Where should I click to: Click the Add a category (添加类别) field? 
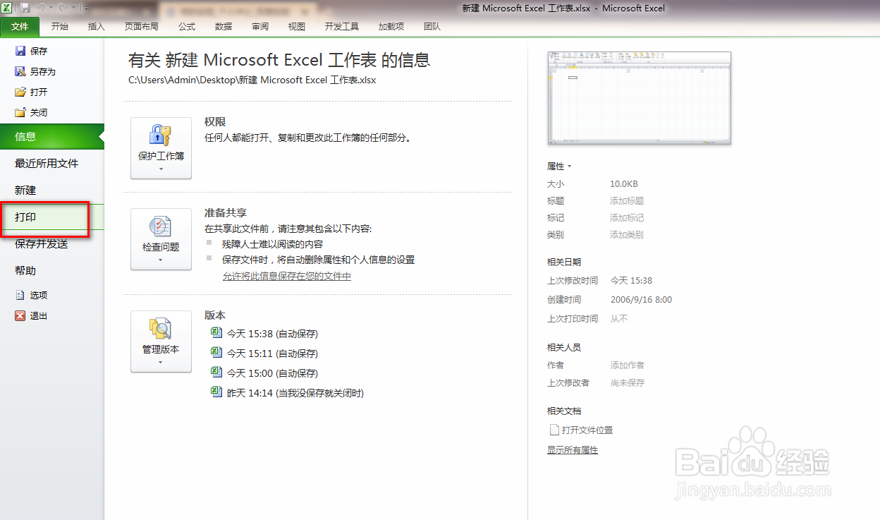627,235
